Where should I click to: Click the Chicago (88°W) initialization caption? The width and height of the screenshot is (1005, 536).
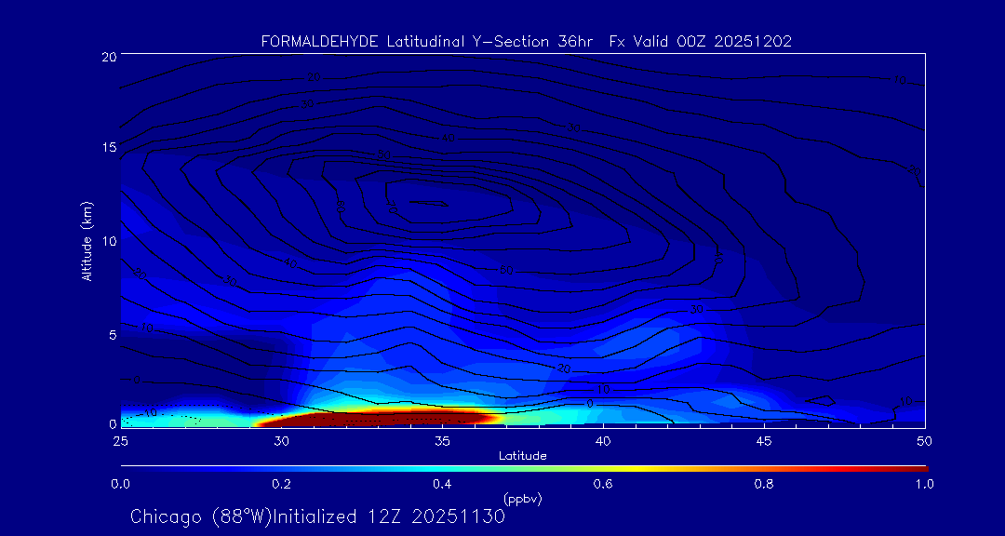[317, 516]
